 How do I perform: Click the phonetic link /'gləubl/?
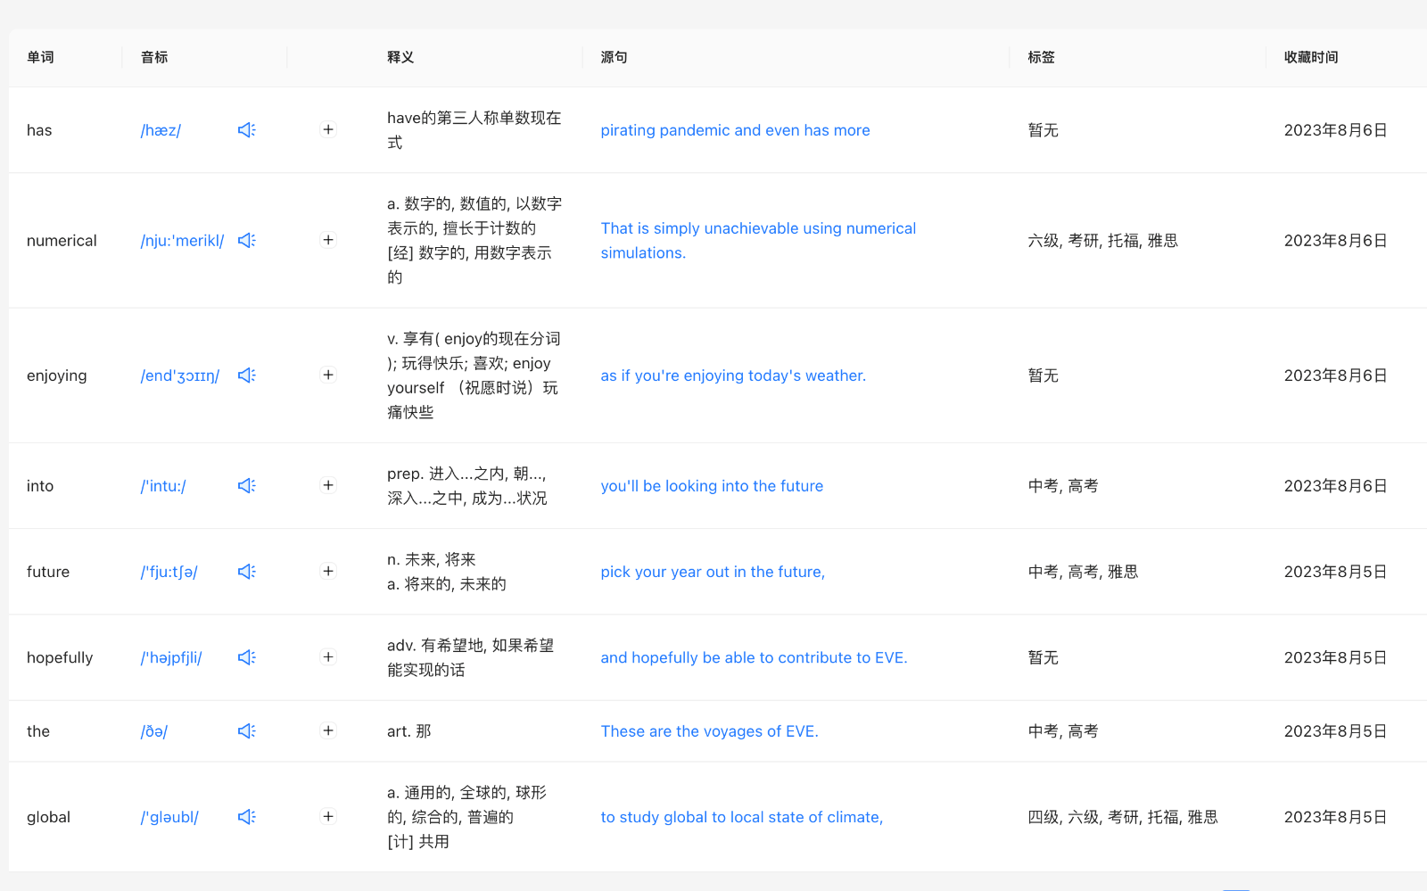click(x=169, y=817)
